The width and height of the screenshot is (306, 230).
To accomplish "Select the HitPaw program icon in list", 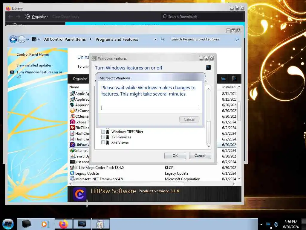I will 72,145.
